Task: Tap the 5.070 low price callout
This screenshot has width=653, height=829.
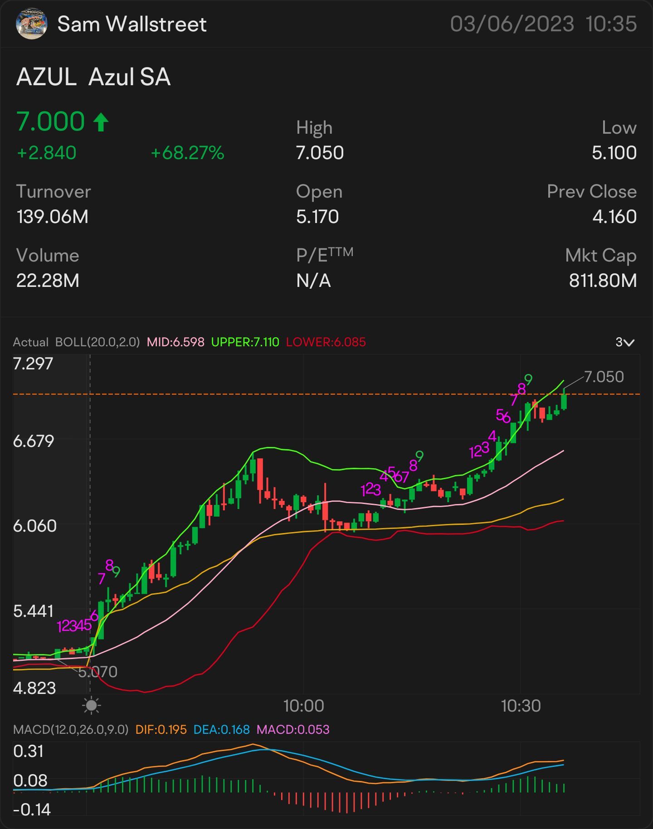Action: 97,672
